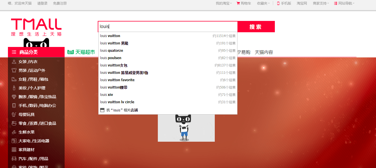Select suggestion 'louis vuitton lv circle'

pyautogui.click(x=168, y=102)
